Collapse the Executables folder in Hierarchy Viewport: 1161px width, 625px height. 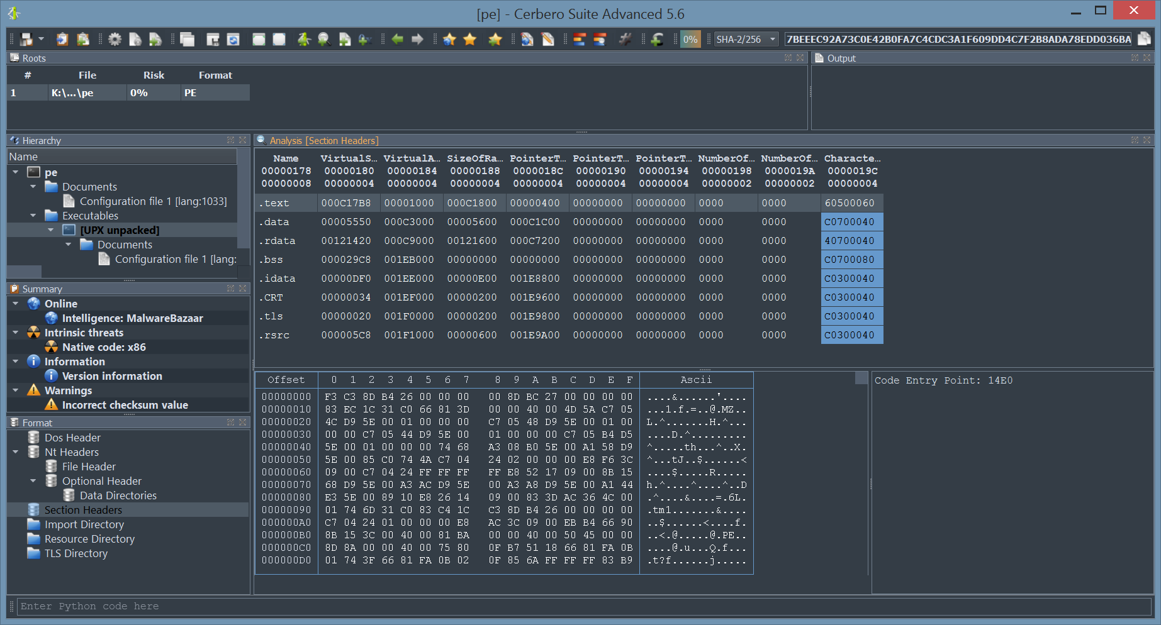coord(33,216)
